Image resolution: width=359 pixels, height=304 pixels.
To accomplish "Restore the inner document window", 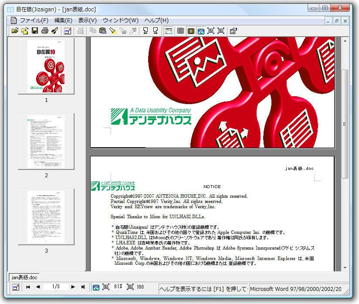I will (336, 21).
